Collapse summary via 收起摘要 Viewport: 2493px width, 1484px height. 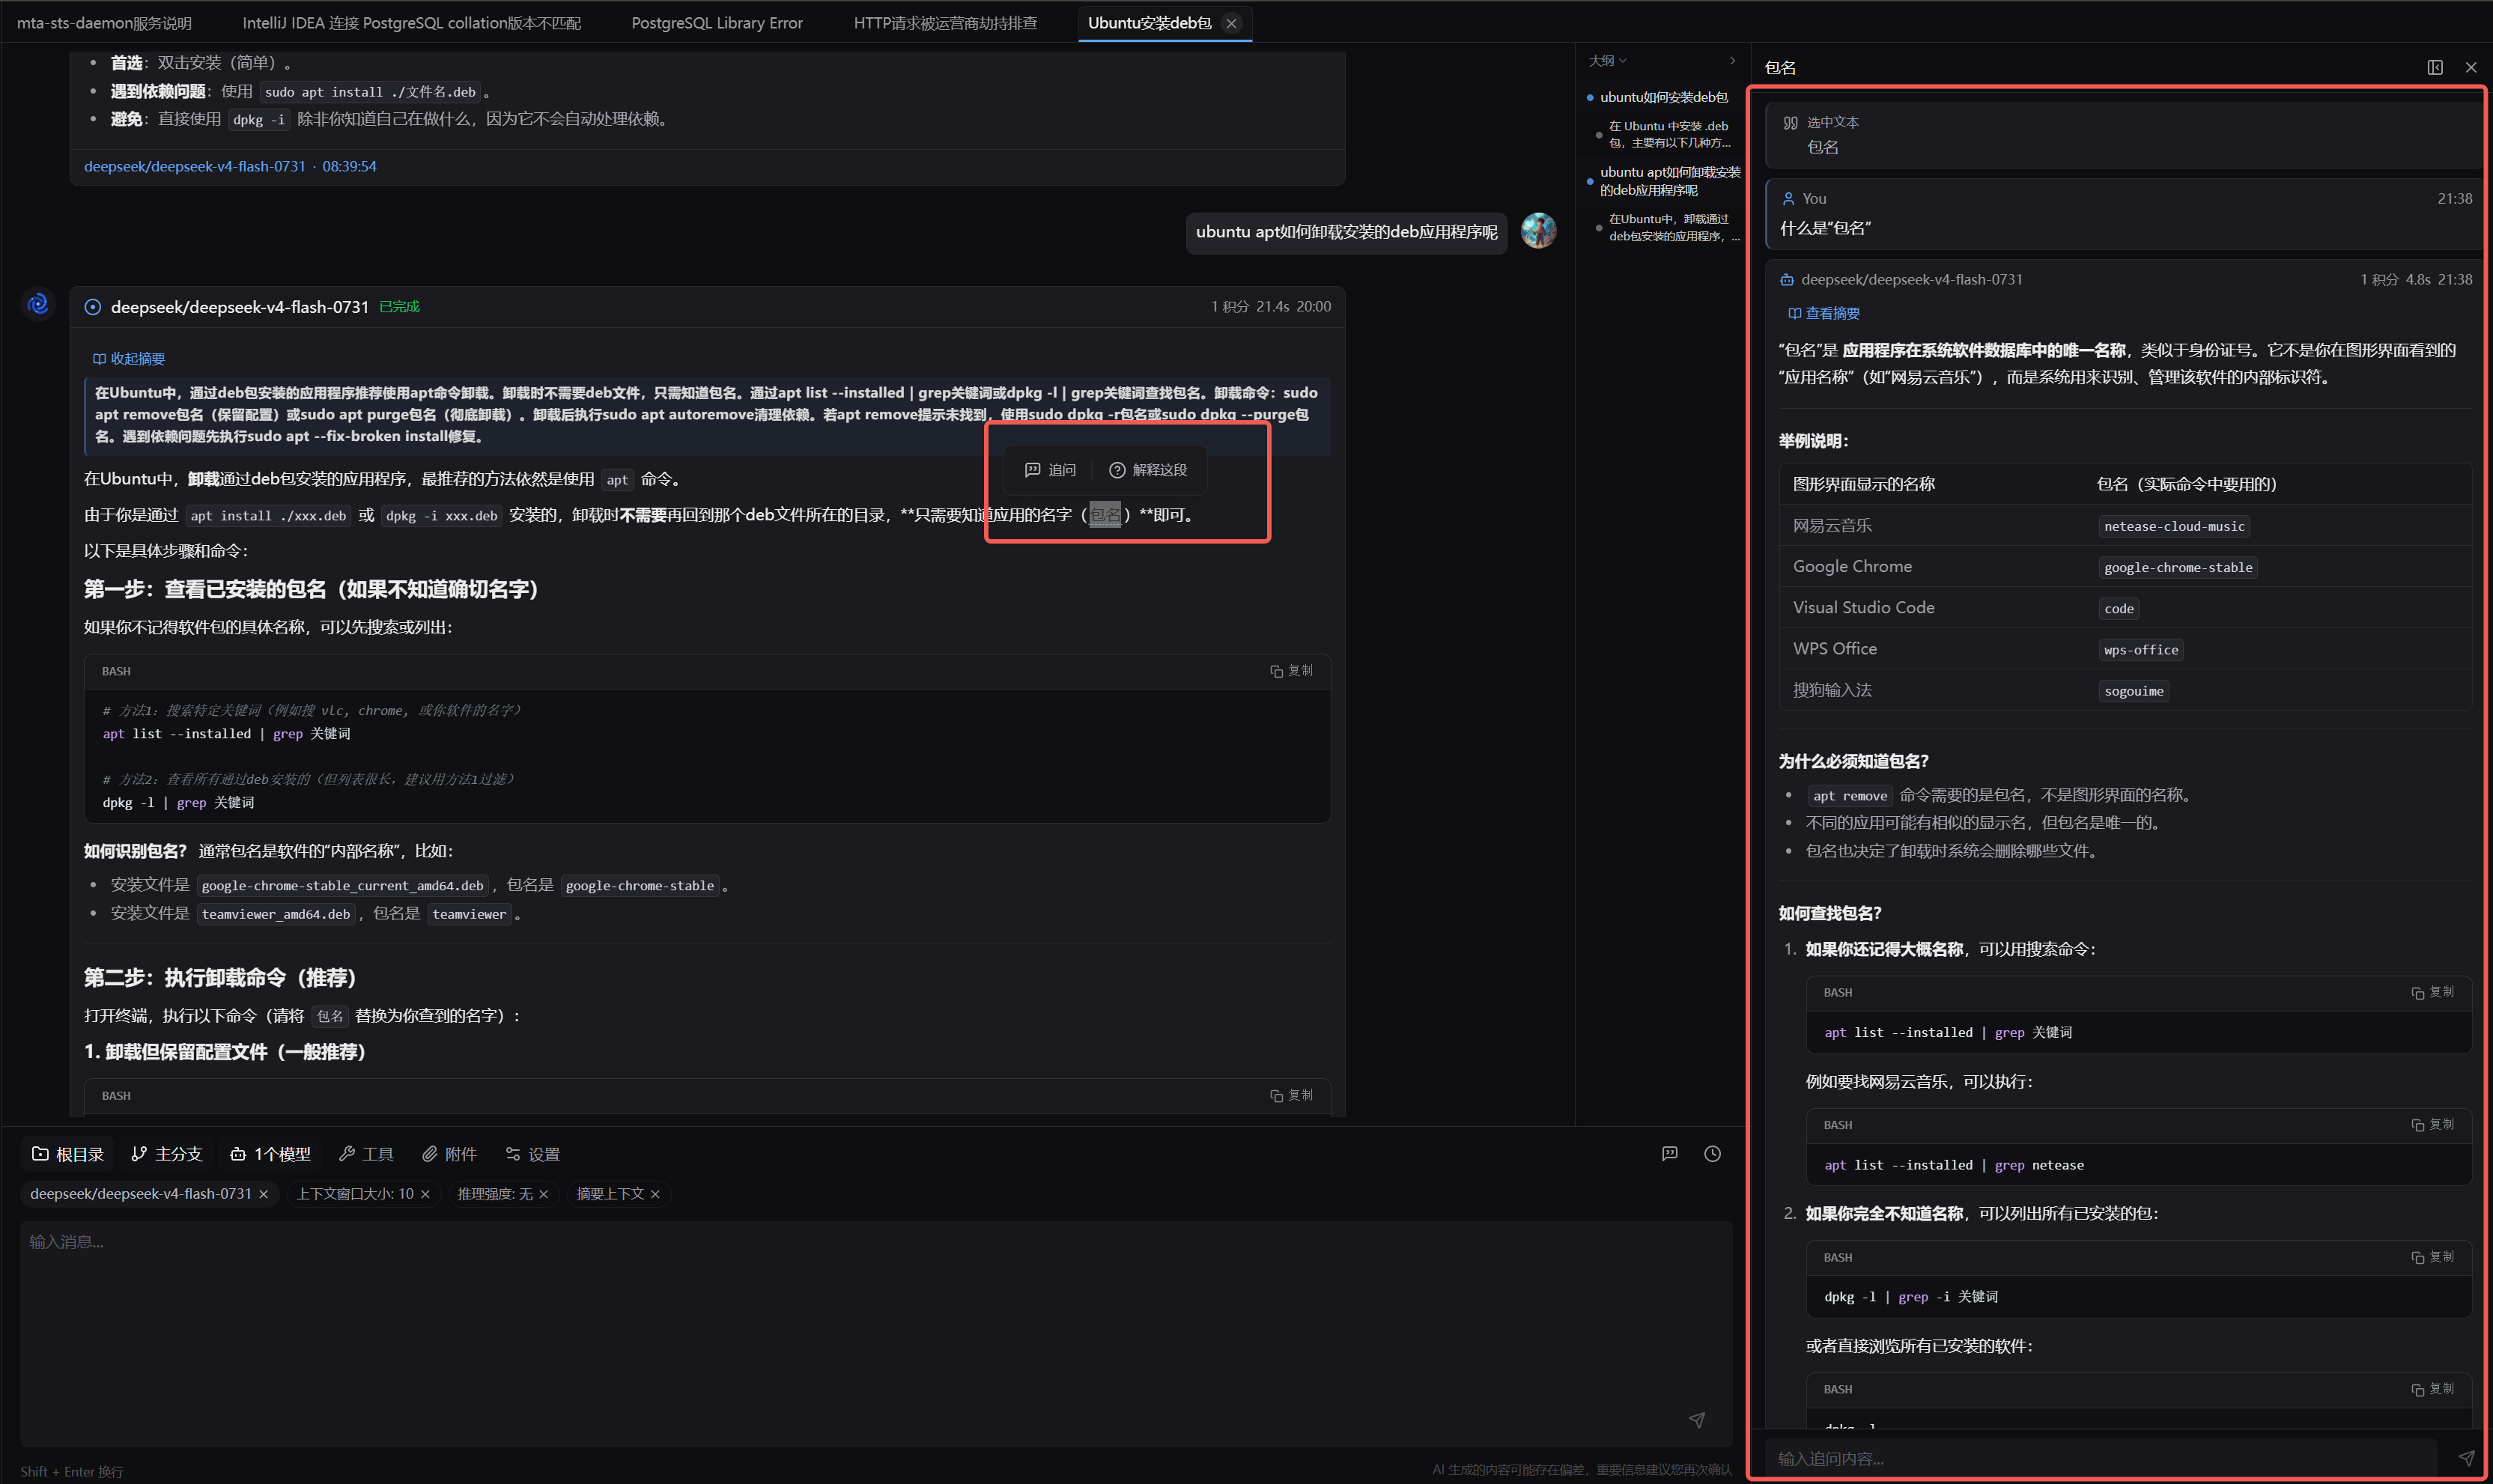[x=129, y=359]
